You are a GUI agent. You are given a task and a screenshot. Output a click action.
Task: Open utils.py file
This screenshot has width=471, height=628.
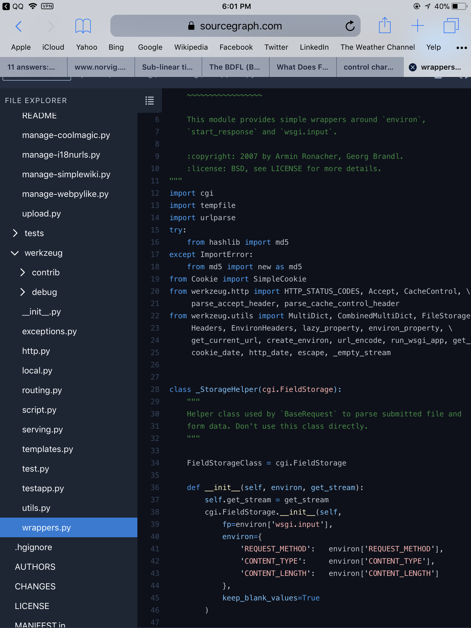click(69, 508)
